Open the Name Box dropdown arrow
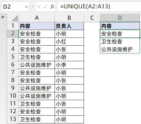This screenshot has width=141, height=124. (26, 7)
